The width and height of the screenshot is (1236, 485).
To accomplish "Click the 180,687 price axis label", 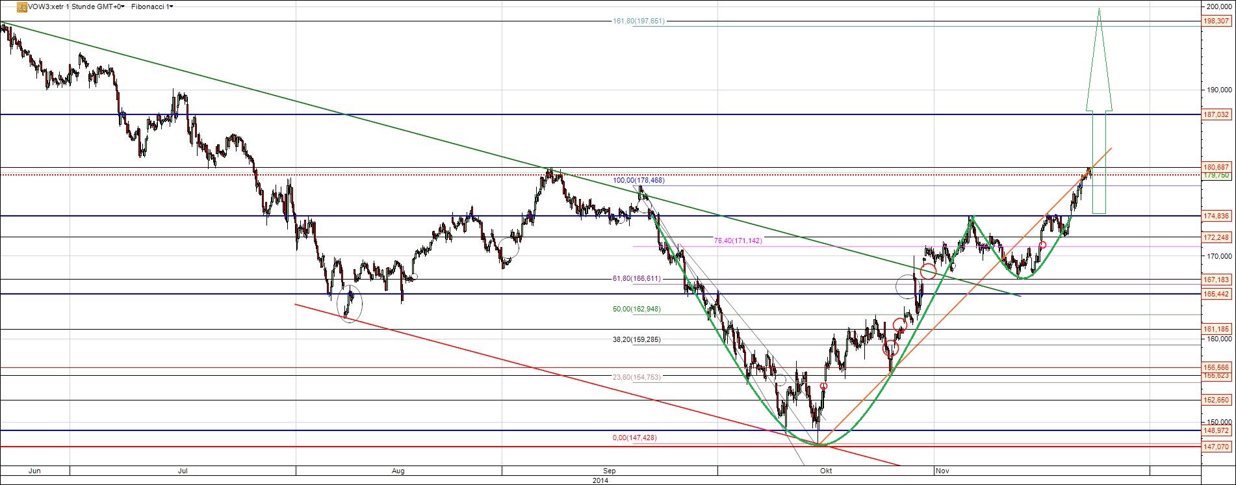I will [1216, 167].
